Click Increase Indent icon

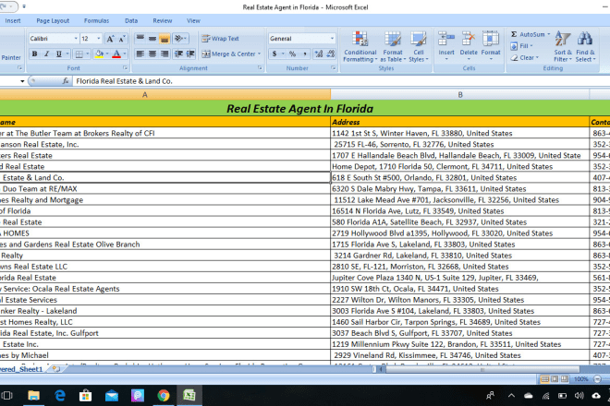point(190,54)
